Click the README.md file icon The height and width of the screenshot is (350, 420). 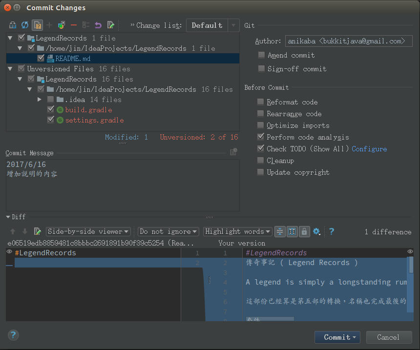coord(50,59)
